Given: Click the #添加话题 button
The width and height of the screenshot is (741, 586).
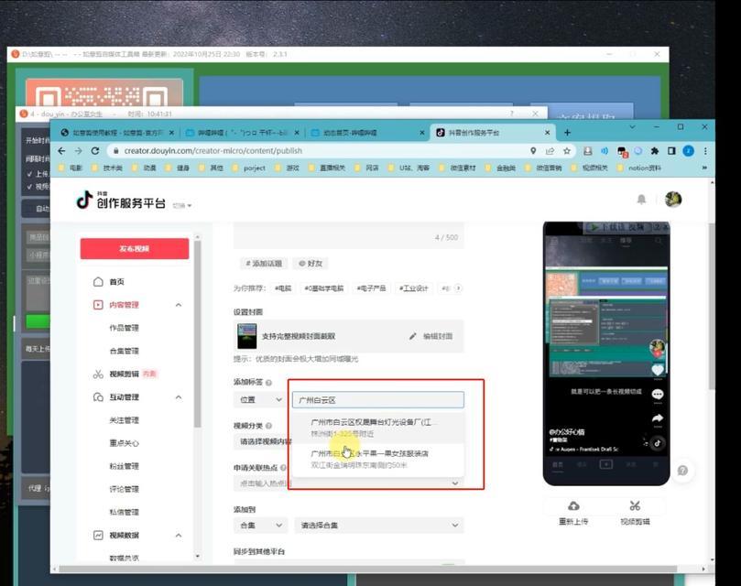Looking at the screenshot, I should click(x=264, y=263).
